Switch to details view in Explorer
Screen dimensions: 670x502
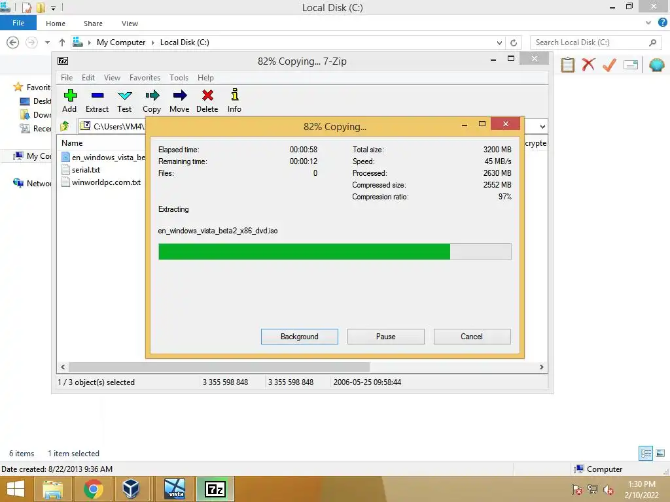[646, 453]
